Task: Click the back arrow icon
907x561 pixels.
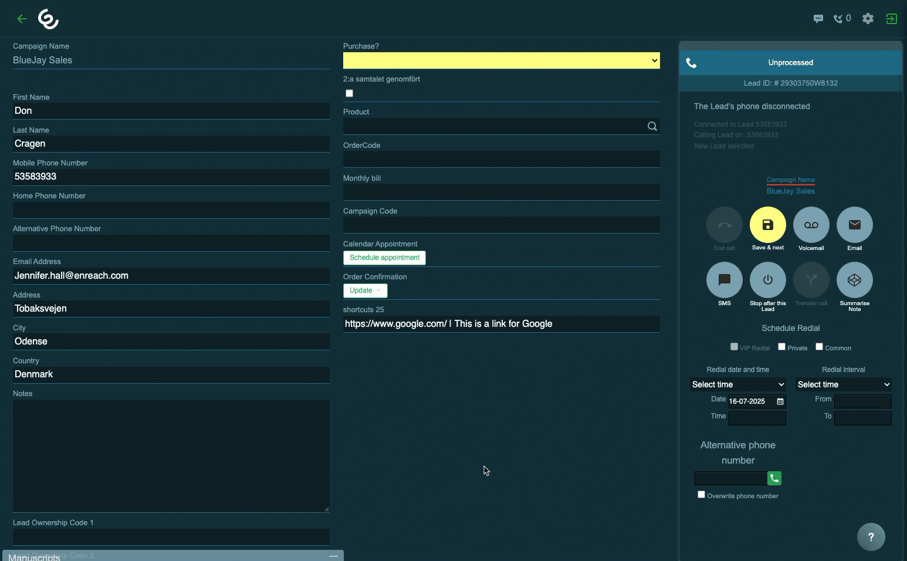Action: [22, 19]
